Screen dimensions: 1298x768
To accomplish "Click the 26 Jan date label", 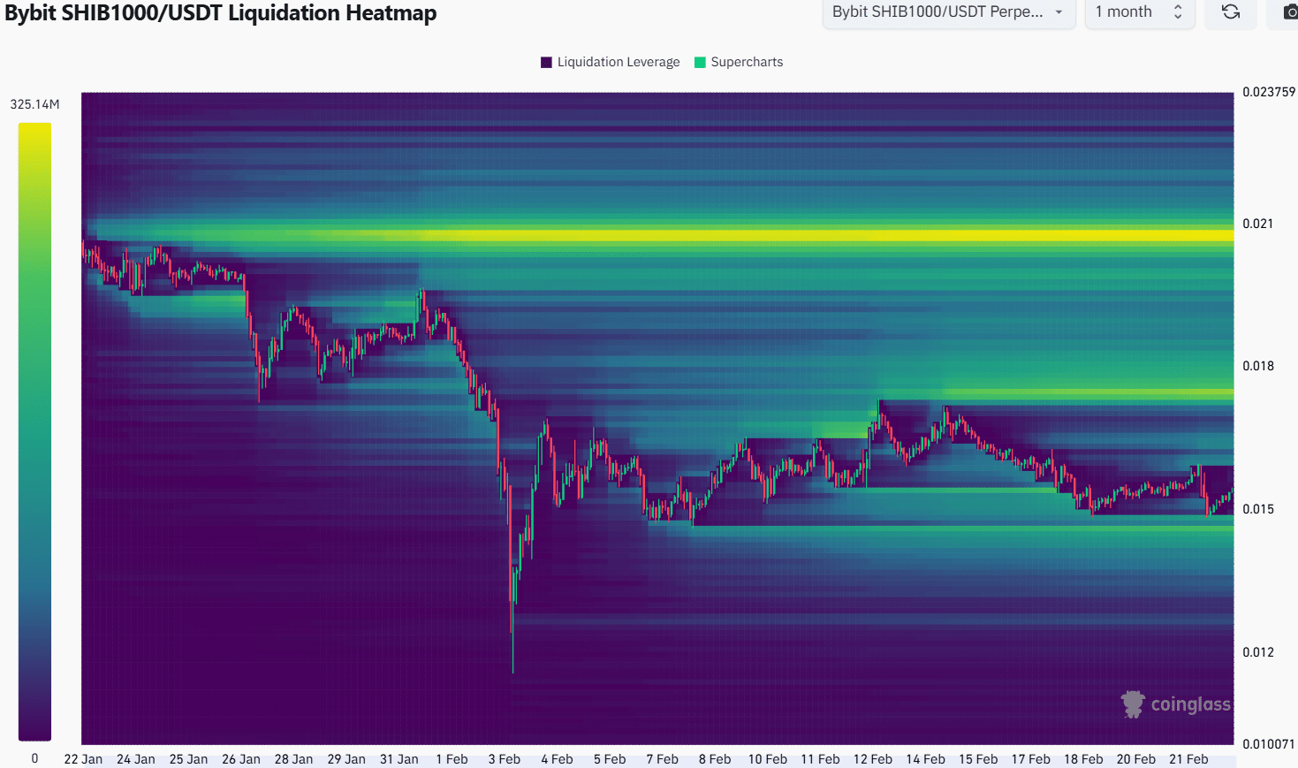I will click(x=241, y=759).
